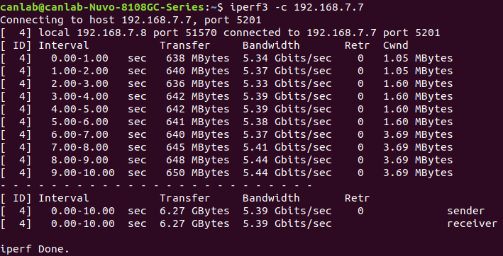Image resolution: width=503 pixels, height=256 pixels.
Task: Click the 5.41 Gbits/sec bandwidth value
Action: click(x=287, y=147)
